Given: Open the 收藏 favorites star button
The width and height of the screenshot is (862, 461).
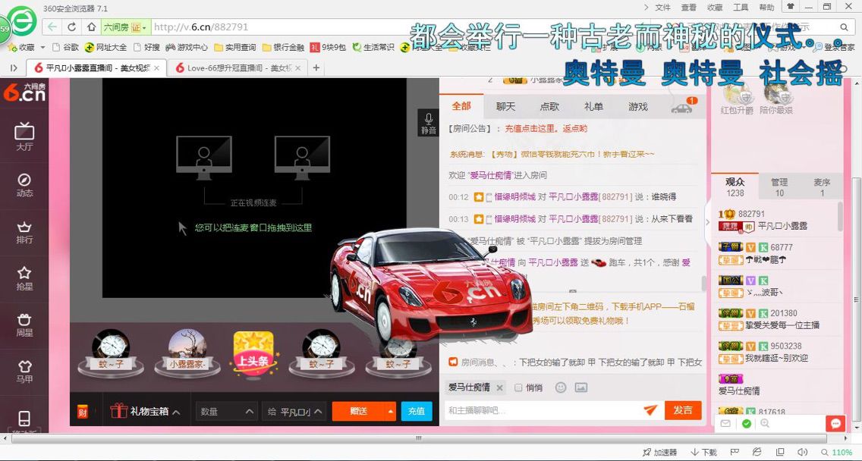Looking at the screenshot, I should click(22, 47).
